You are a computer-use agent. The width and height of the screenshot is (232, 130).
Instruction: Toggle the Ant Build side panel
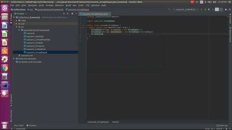pos(230,18)
